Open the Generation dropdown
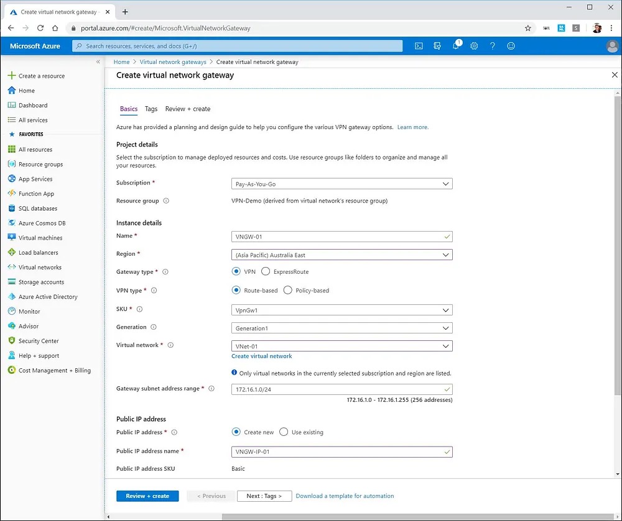The height and width of the screenshot is (521, 622). (x=342, y=328)
